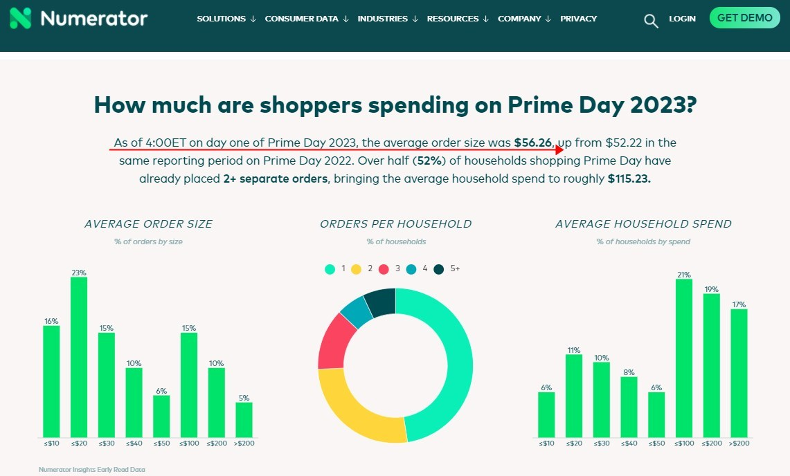Click the 21% bar in household spend chart
The image size is (790, 476).
683,358
